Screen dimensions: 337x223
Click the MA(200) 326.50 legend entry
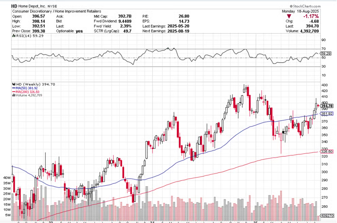(26, 92)
